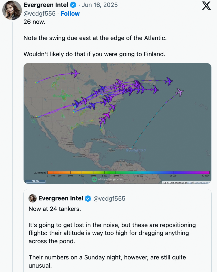Click the 500 NM scale bar

click(35, 181)
